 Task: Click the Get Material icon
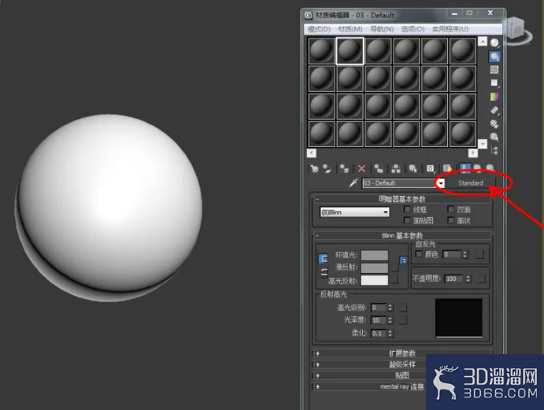point(314,168)
